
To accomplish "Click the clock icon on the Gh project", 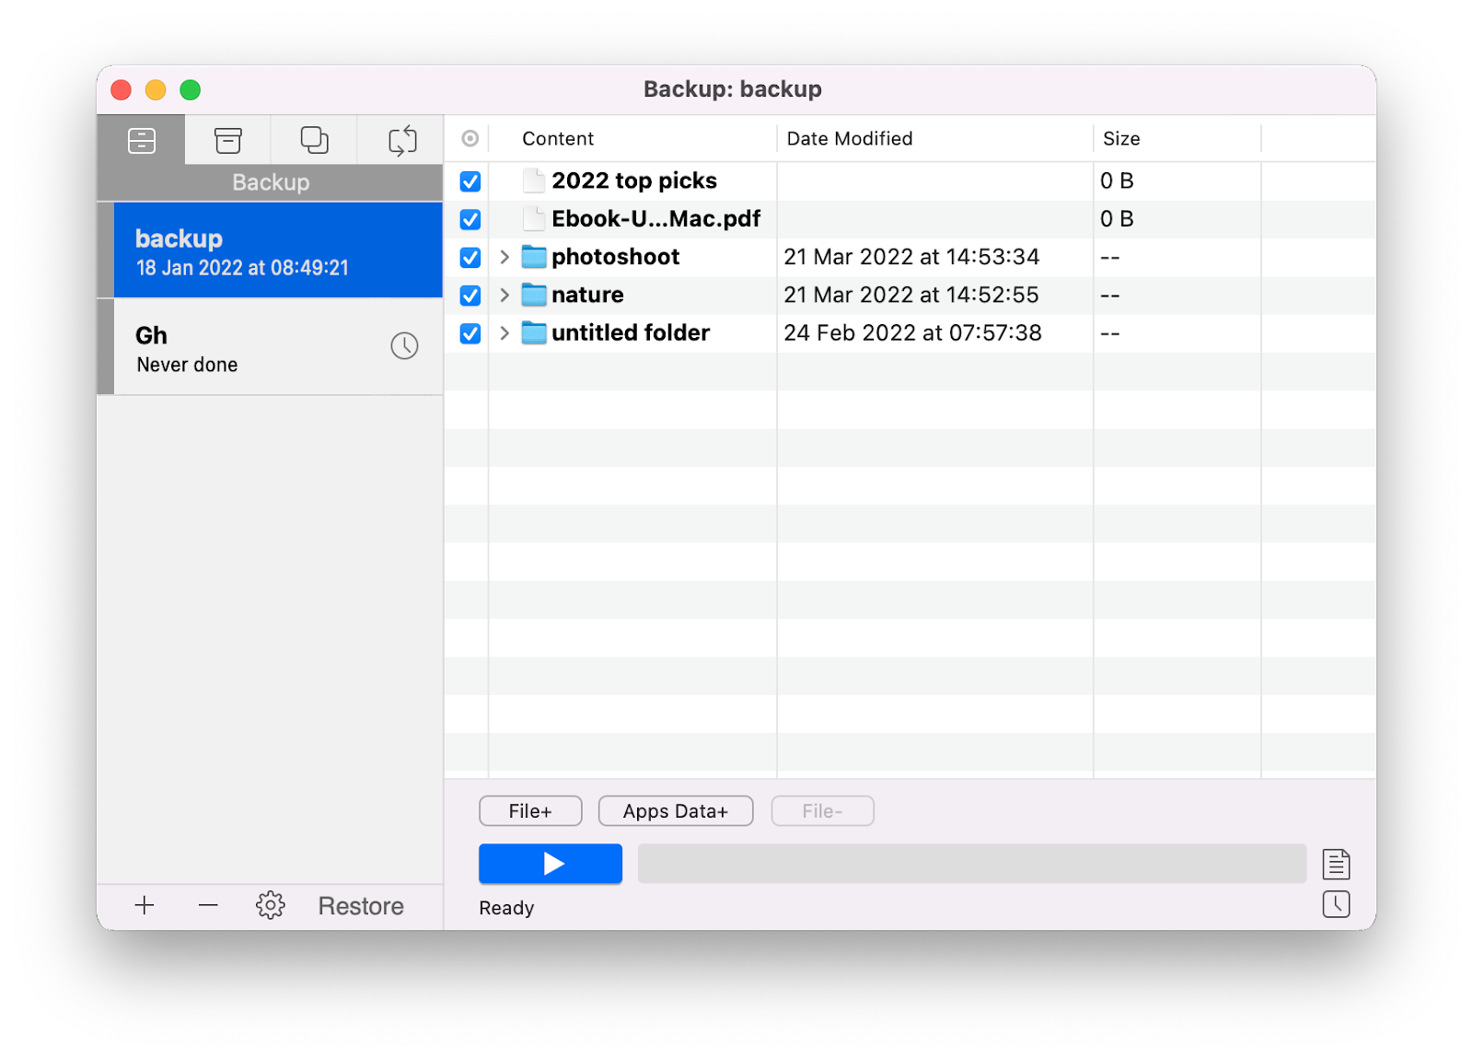I will [403, 347].
